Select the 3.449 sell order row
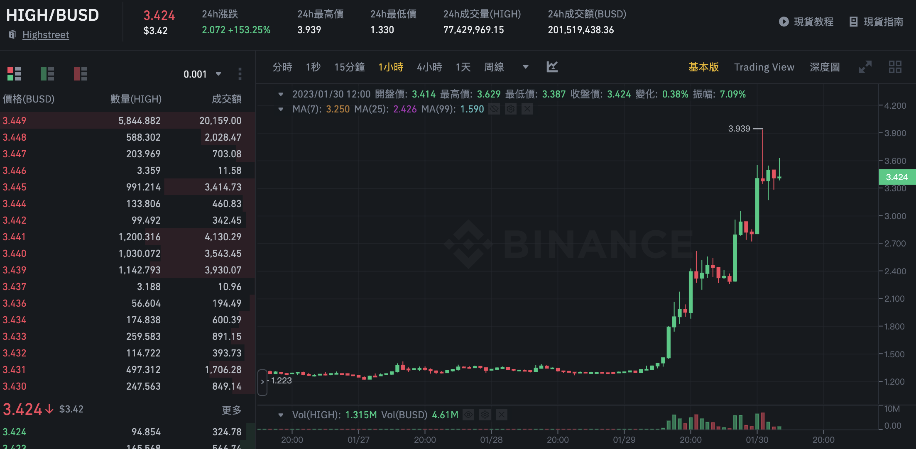916x449 pixels. coord(127,120)
